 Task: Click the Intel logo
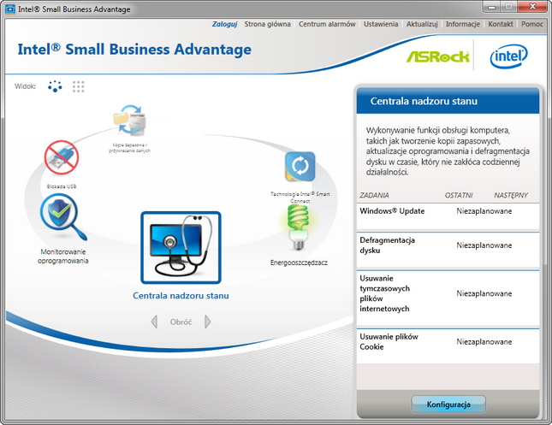click(508, 56)
